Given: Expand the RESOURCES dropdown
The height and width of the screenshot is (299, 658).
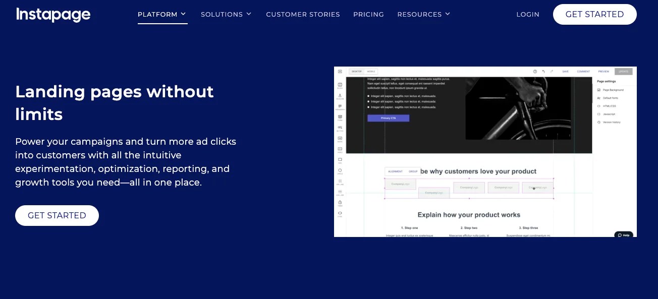Looking at the screenshot, I should (x=423, y=14).
